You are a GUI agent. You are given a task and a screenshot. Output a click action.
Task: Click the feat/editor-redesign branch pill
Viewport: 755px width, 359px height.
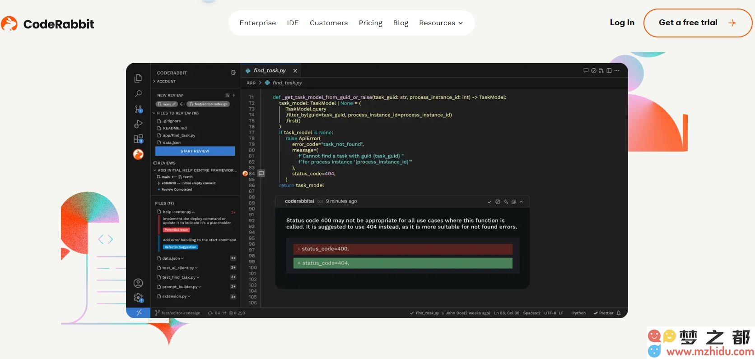coord(209,104)
